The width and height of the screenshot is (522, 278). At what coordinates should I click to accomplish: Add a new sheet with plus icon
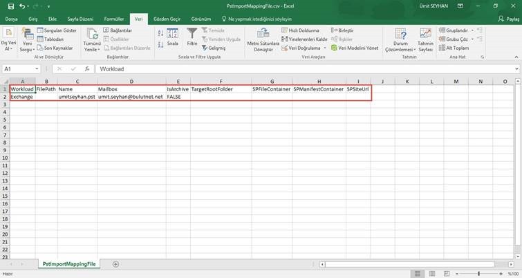point(115,264)
